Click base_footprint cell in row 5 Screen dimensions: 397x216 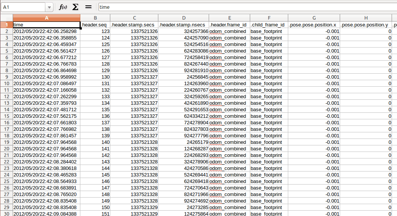(269, 51)
